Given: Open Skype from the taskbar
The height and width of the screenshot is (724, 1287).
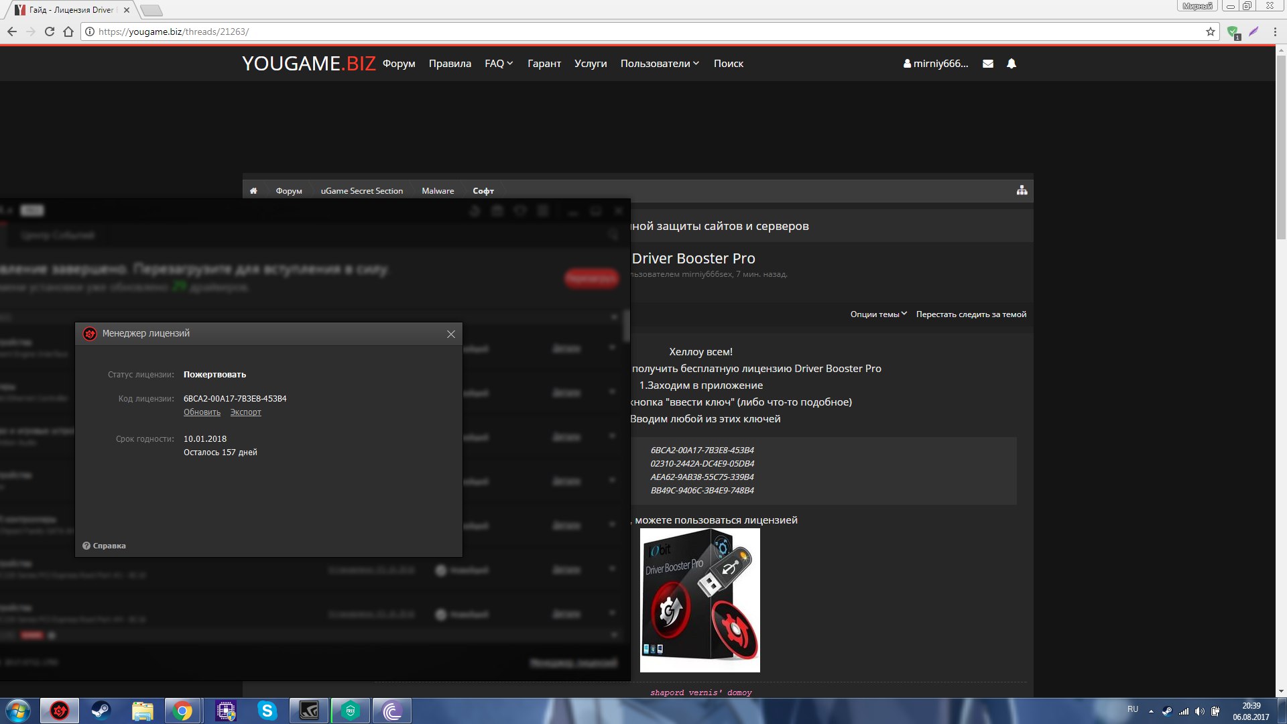Looking at the screenshot, I should pos(267,711).
